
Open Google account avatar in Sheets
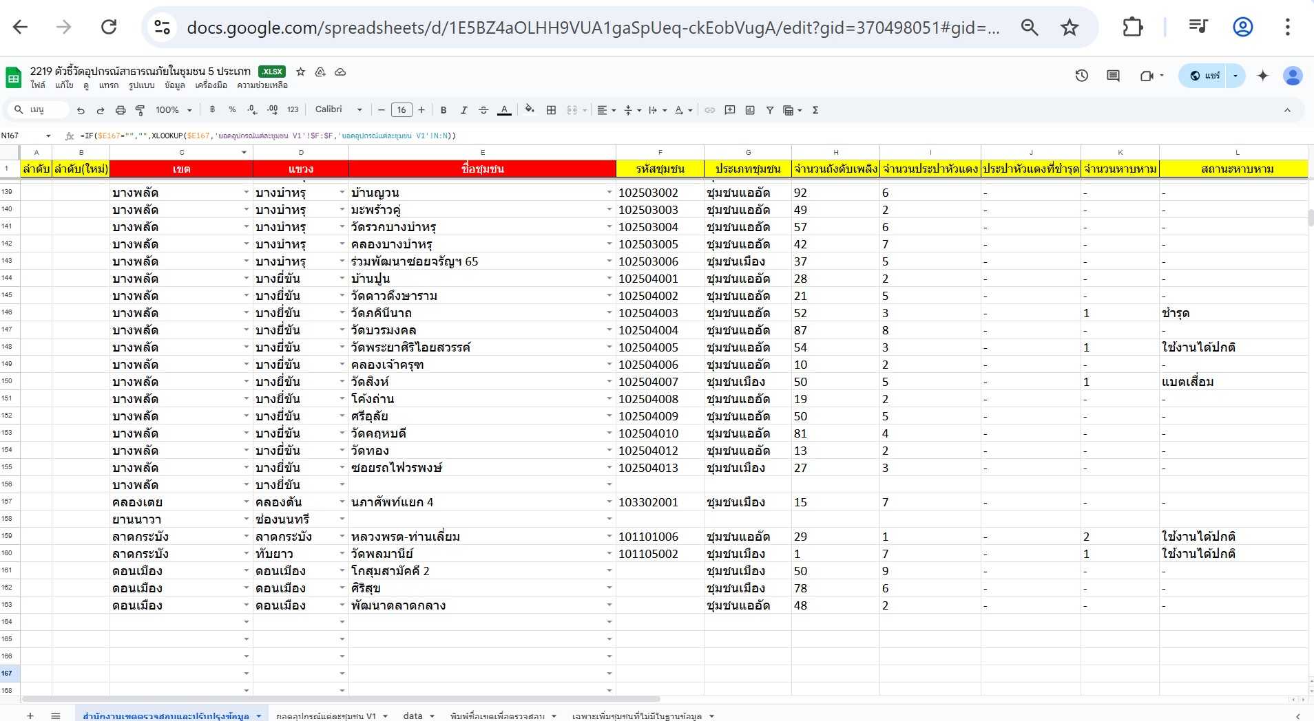1293,76
